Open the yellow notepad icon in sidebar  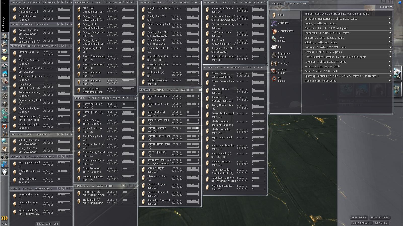[x=4, y=59]
